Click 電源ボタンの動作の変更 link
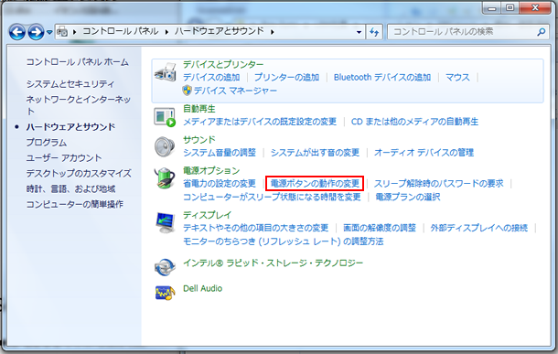The height and width of the screenshot is (354, 558). click(315, 184)
